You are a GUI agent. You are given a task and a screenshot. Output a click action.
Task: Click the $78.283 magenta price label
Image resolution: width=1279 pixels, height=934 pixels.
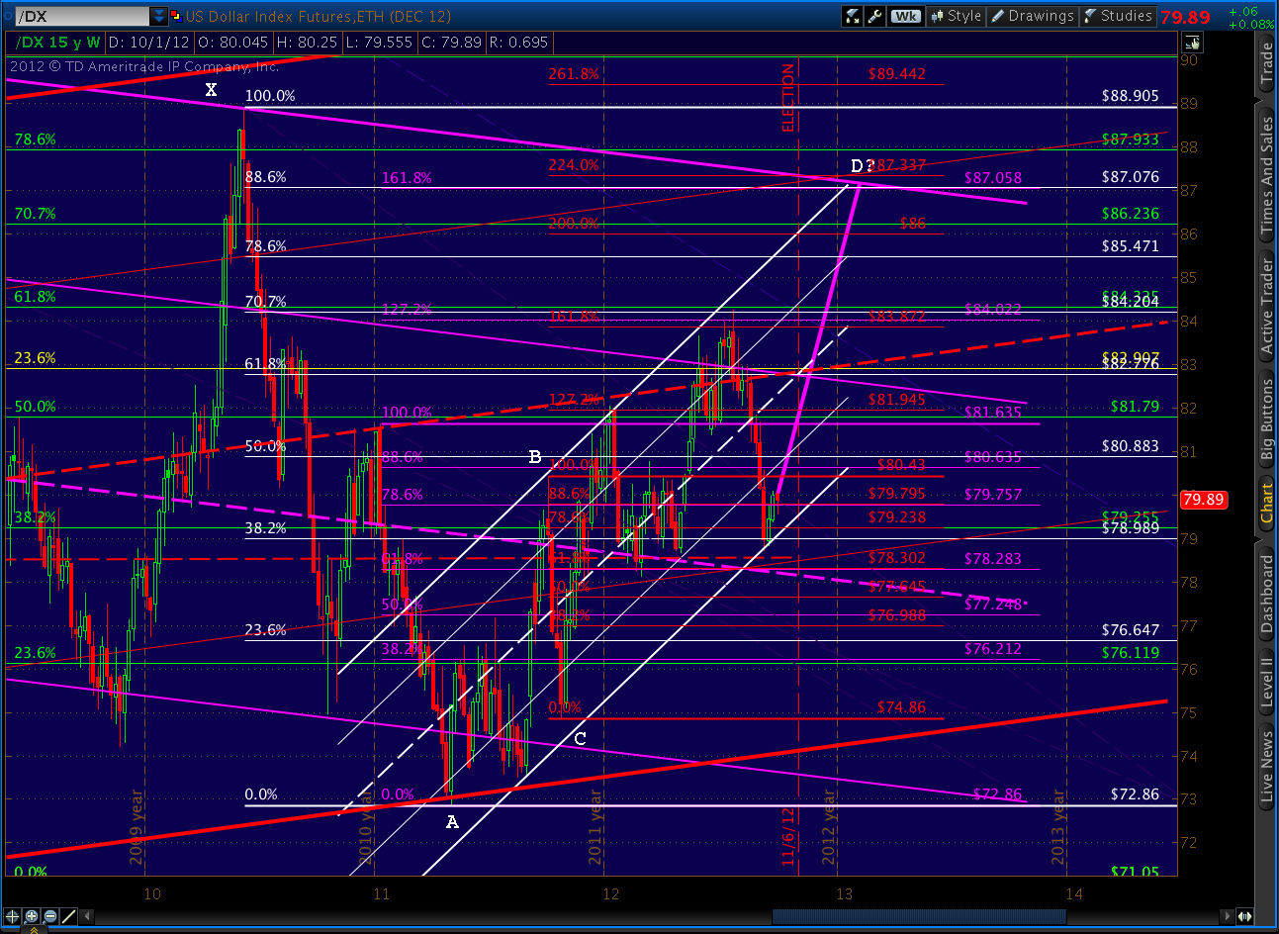click(x=993, y=559)
